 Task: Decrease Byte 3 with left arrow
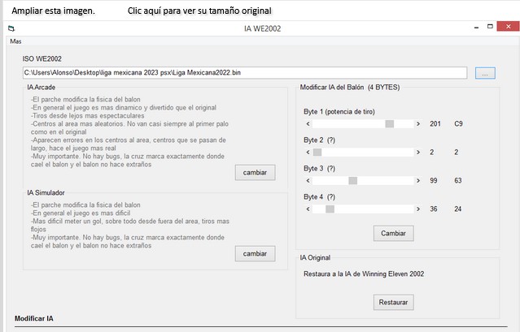308,180
